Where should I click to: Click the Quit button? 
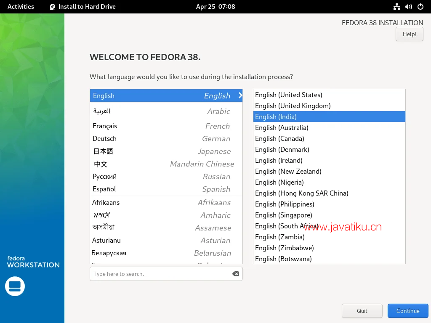tap(362, 311)
